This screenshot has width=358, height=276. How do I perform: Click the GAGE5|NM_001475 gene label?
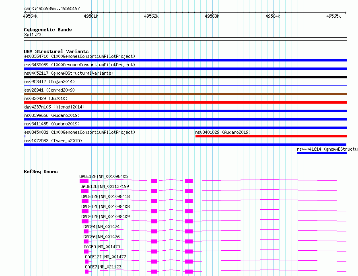[x=102, y=247]
